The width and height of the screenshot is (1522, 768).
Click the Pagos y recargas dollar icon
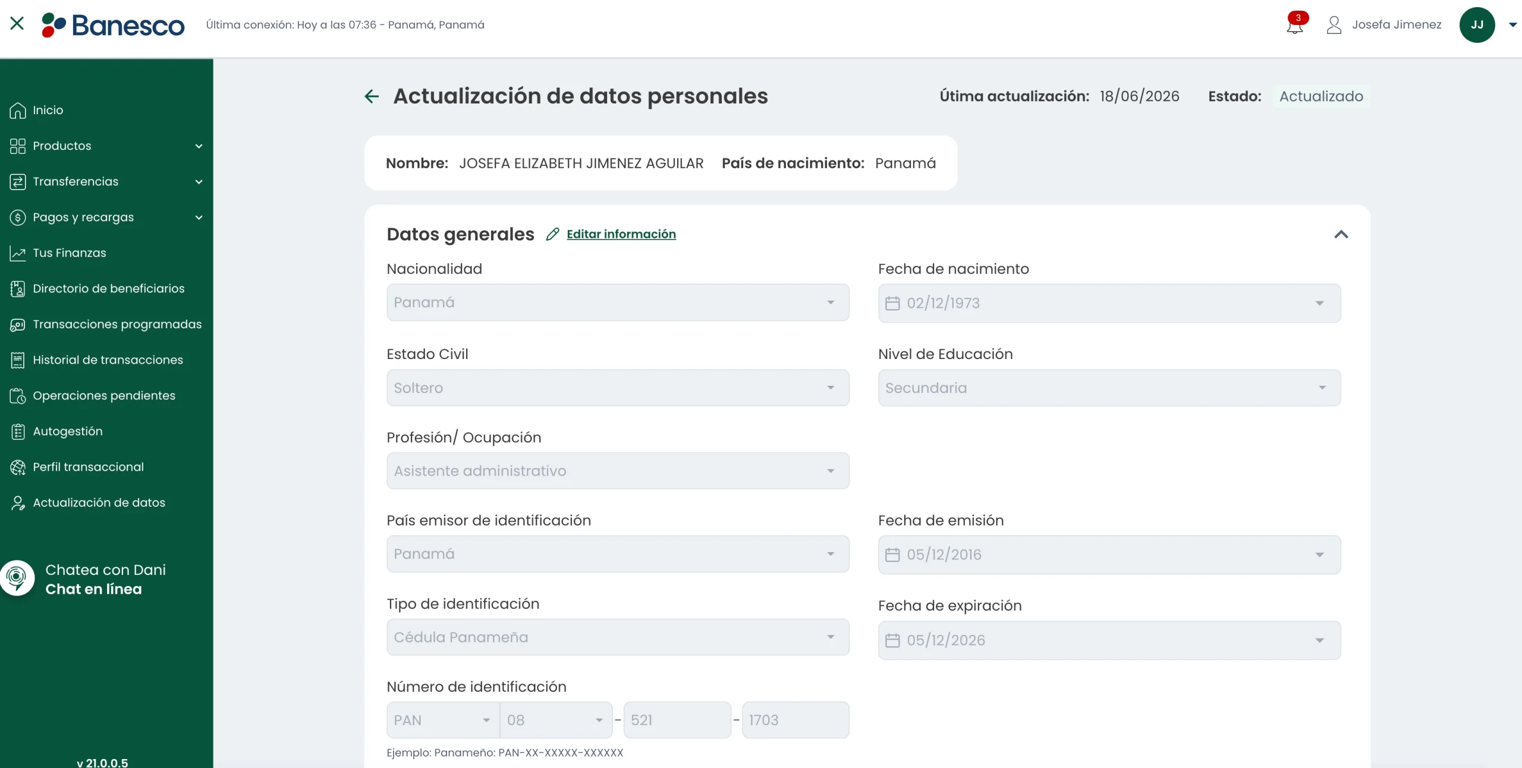tap(18, 217)
